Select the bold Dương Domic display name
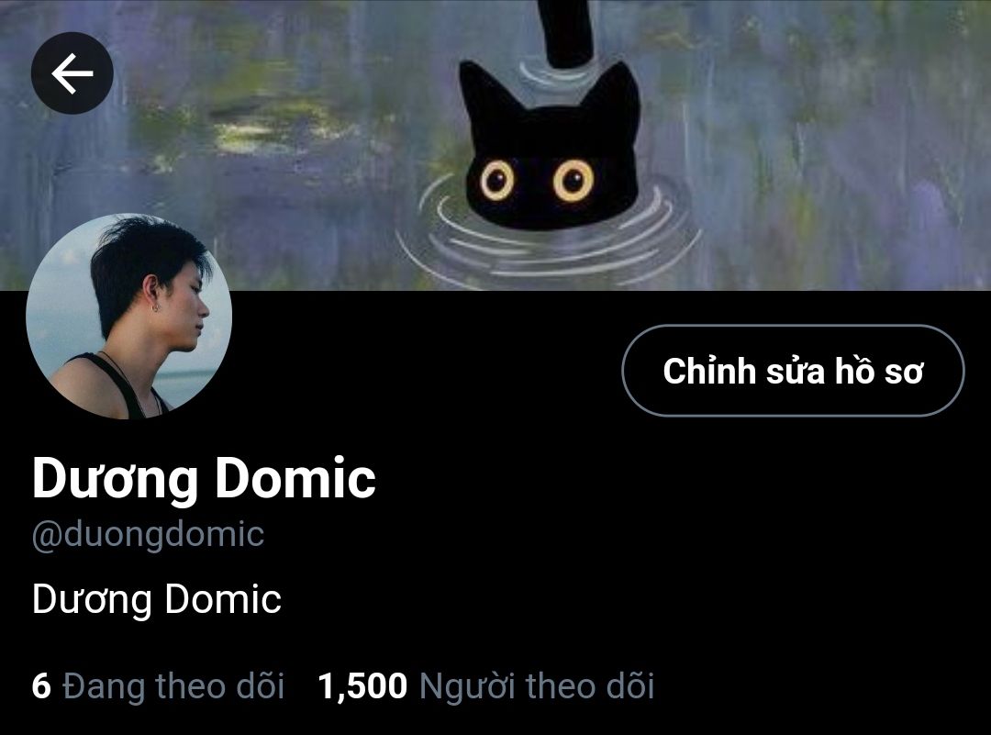The image size is (991, 735). tap(204, 478)
